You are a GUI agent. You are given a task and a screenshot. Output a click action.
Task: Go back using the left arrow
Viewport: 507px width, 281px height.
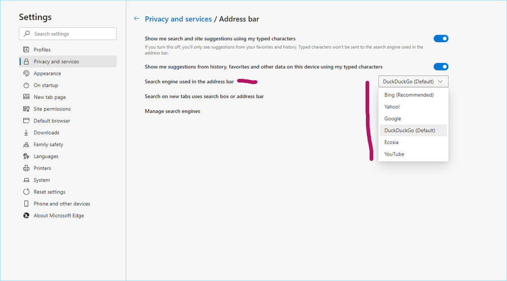click(137, 19)
